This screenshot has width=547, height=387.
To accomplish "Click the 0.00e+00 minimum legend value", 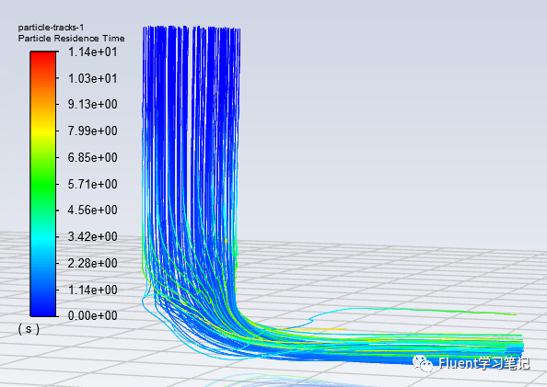I will point(92,315).
